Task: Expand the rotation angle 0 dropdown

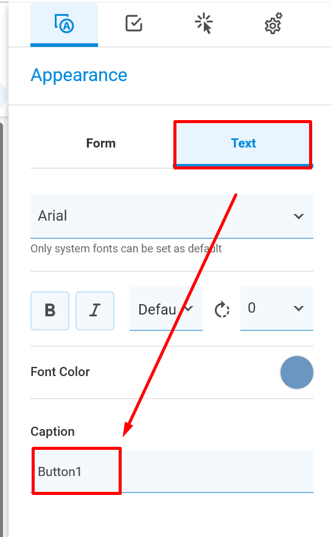Action: (277, 308)
